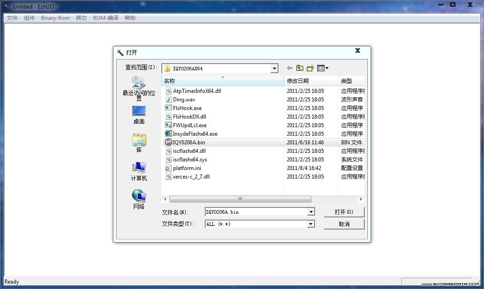Browse Network (网络) location
The width and height of the screenshot is (484, 289).
point(139,199)
